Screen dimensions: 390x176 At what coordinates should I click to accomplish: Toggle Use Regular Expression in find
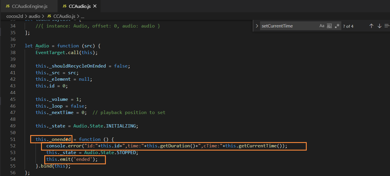(337, 26)
